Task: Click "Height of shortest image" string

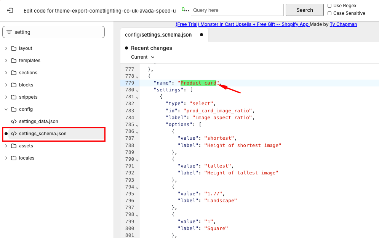Action: pos(243,145)
